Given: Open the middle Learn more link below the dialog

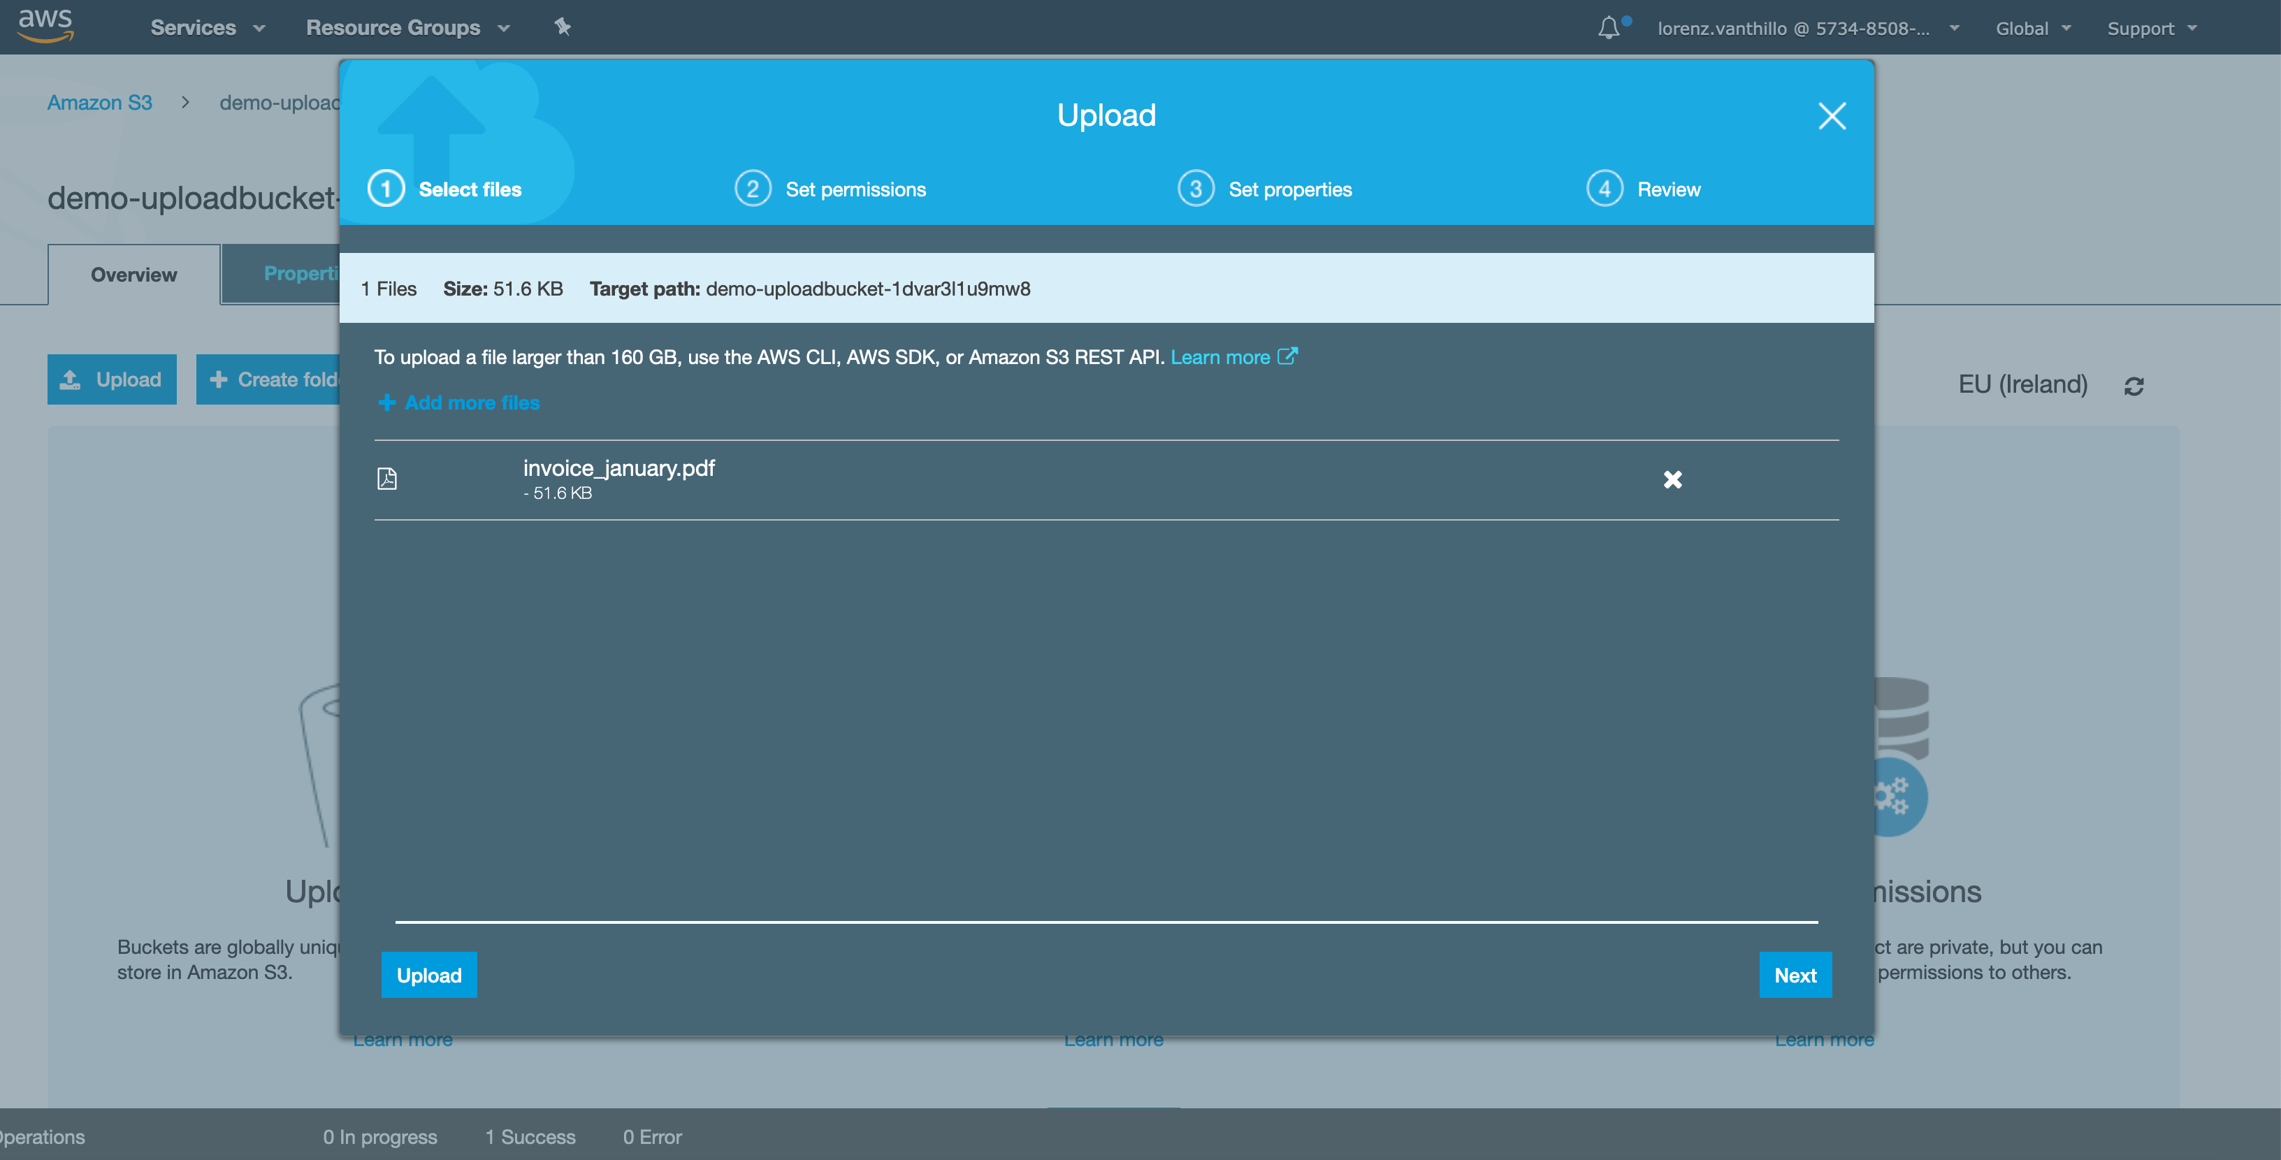Looking at the screenshot, I should pos(1113,1041).
